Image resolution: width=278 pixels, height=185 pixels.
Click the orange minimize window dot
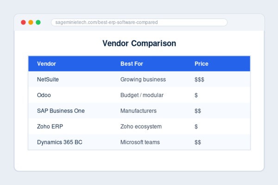pyautogui.click(x=31, y=22)
